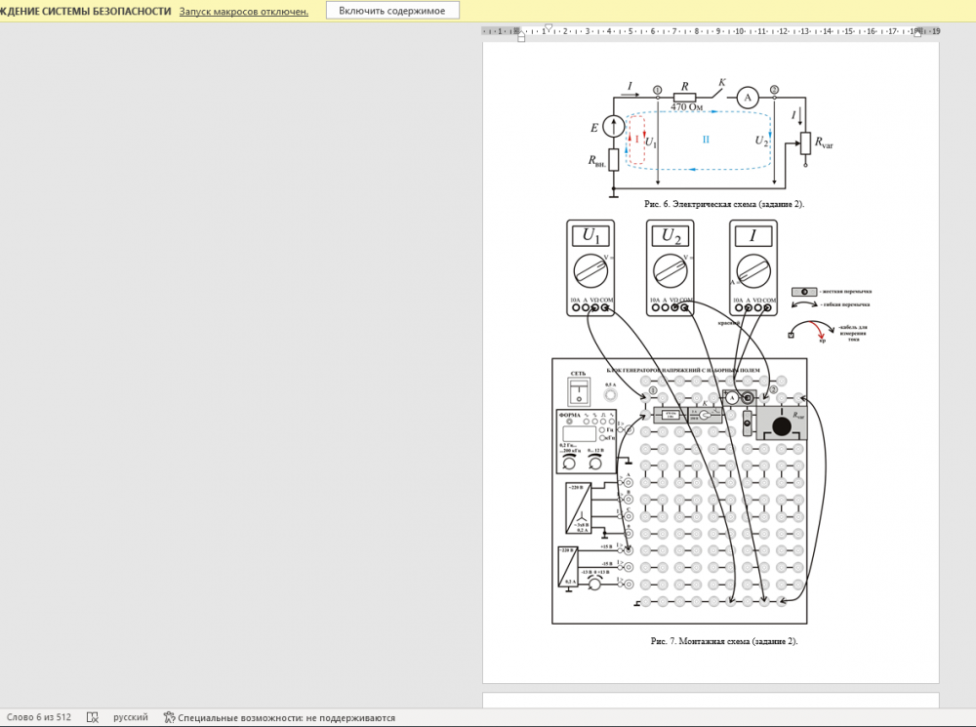Select the I multimeter in the figure
The width and height of the screenshot is (976, 727).
point(753,267)
